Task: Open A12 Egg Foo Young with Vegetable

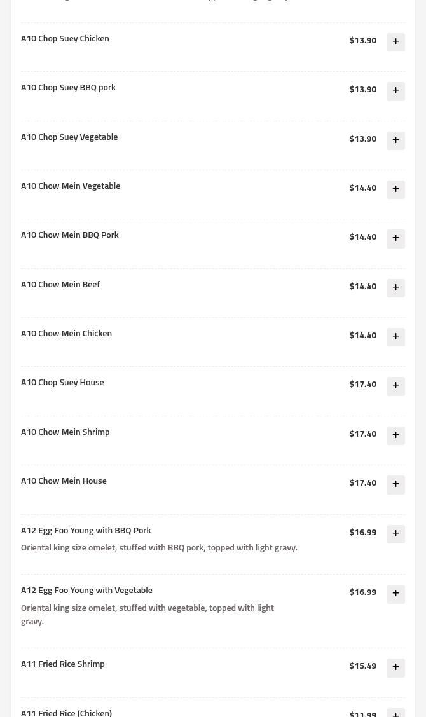Action: point(86,591)
